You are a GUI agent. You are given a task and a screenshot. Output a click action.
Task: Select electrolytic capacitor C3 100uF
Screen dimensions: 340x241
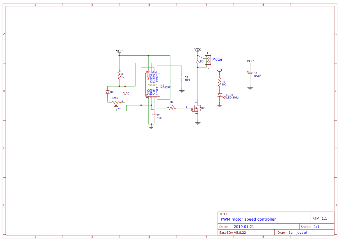(x=250, y=73)
